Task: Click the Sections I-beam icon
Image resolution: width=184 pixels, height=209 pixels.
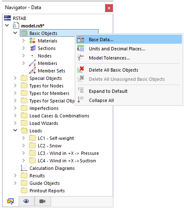Action: point(33,48)
